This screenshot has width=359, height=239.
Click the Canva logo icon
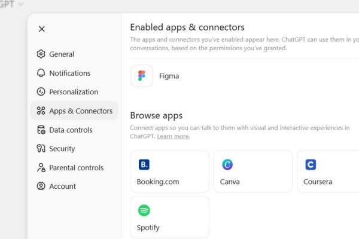point(227,164)
